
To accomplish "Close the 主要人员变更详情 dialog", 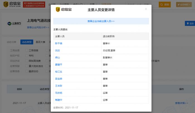I will [146, 9].
